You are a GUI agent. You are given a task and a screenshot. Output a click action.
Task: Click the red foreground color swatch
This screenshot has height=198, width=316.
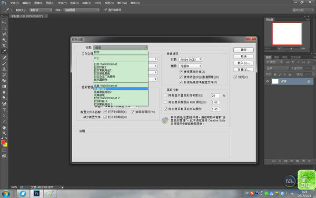pos(3,142)
